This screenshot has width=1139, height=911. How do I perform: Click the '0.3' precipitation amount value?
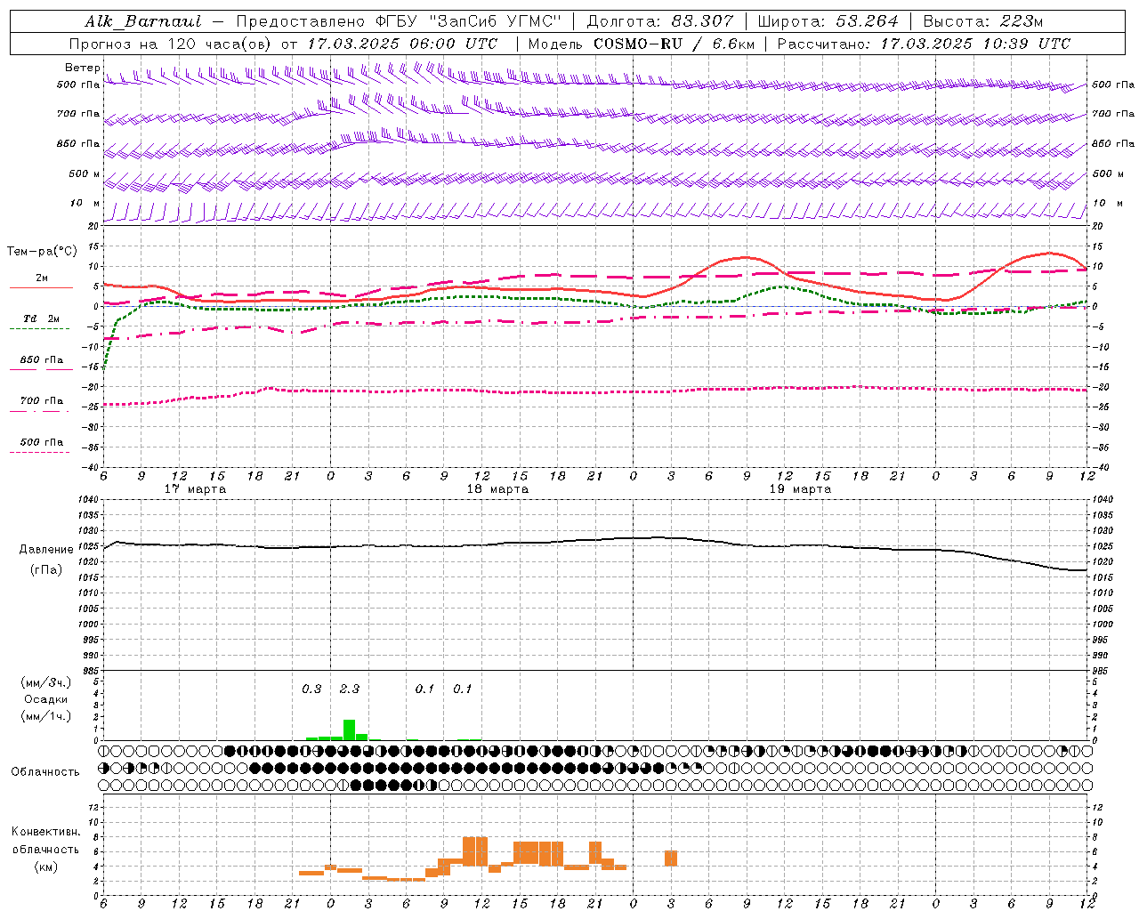[311, 689]
